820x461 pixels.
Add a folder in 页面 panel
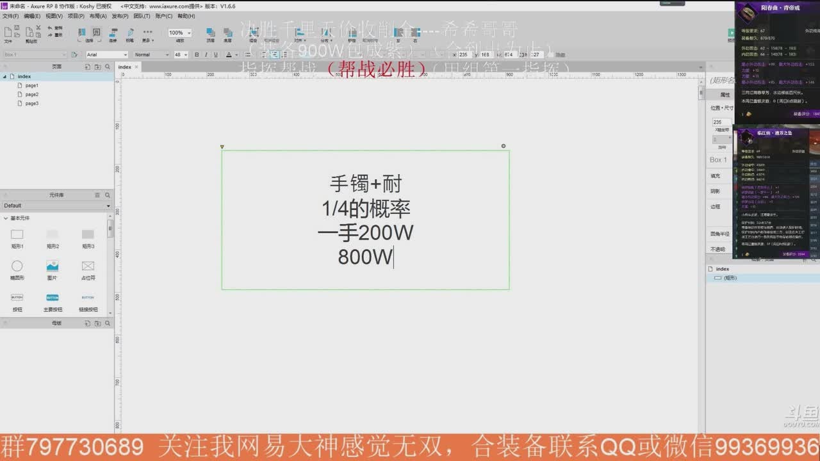[x=97, y=67]
